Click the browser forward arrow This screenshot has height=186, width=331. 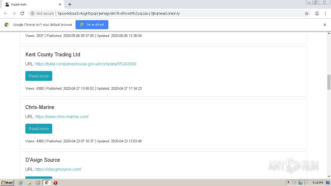14,13
